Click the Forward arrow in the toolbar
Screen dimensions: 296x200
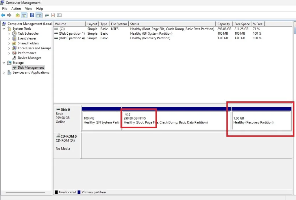9,15
